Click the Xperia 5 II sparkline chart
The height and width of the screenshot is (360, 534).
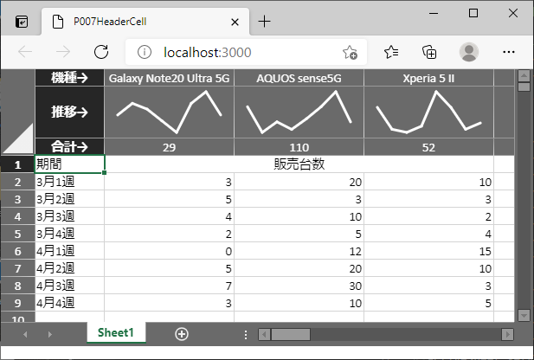point(428,112)
